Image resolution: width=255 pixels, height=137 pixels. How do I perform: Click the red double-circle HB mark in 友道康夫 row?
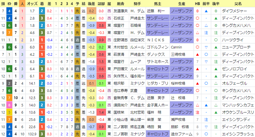[x=197, y=11]
